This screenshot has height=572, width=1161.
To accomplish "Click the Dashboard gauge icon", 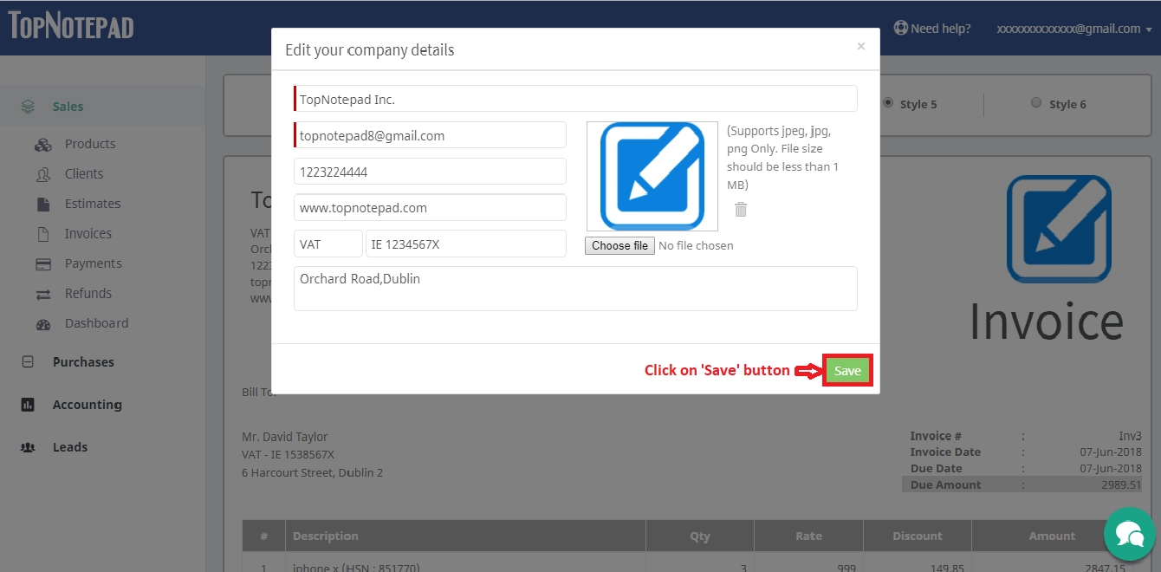I will click(43, 324).
